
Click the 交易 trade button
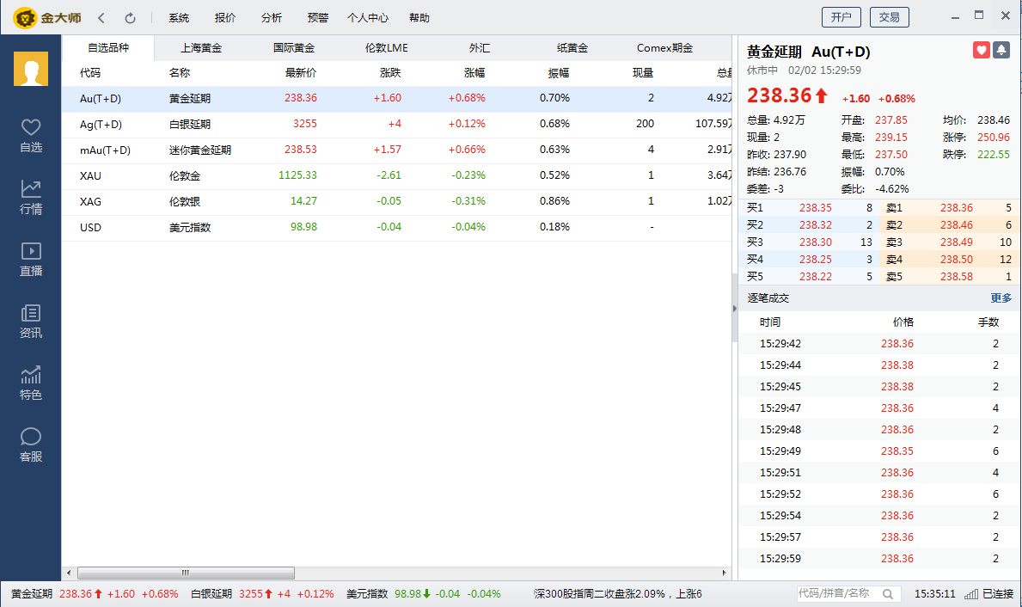tap(889, 17)
